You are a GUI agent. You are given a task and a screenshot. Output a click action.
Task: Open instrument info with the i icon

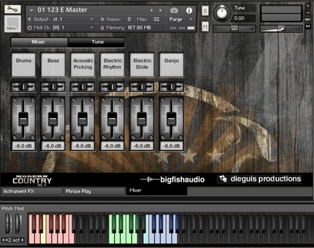[189, 10]
